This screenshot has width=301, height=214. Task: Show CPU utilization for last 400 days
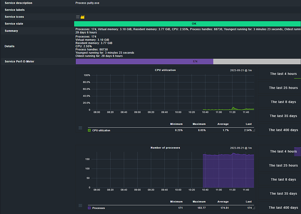[x=283, y=130]
